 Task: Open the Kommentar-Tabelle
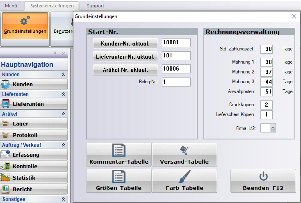119,155
